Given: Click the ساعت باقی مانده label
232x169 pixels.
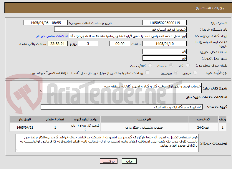Looking at the screenshot, I should (x=33, y=44).
